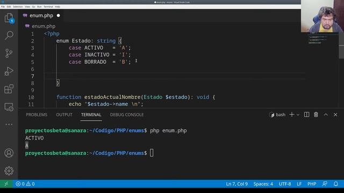The image size is (344, 193).
Task: Click function name estadoActualNombre
Action: [x=112, y=97]
